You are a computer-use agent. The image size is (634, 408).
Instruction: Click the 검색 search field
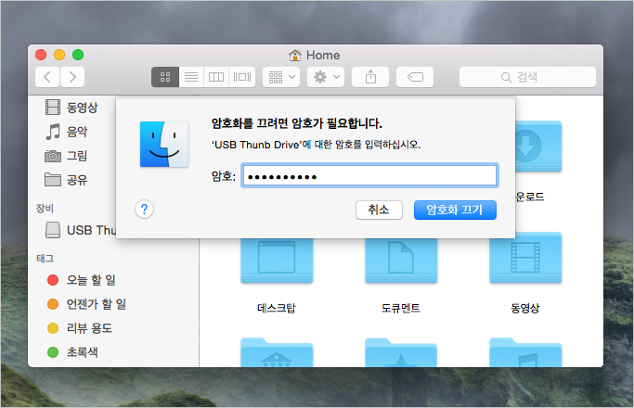click(527, 77)
